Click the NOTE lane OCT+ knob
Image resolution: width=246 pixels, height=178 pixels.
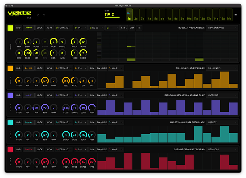(54, 42)
